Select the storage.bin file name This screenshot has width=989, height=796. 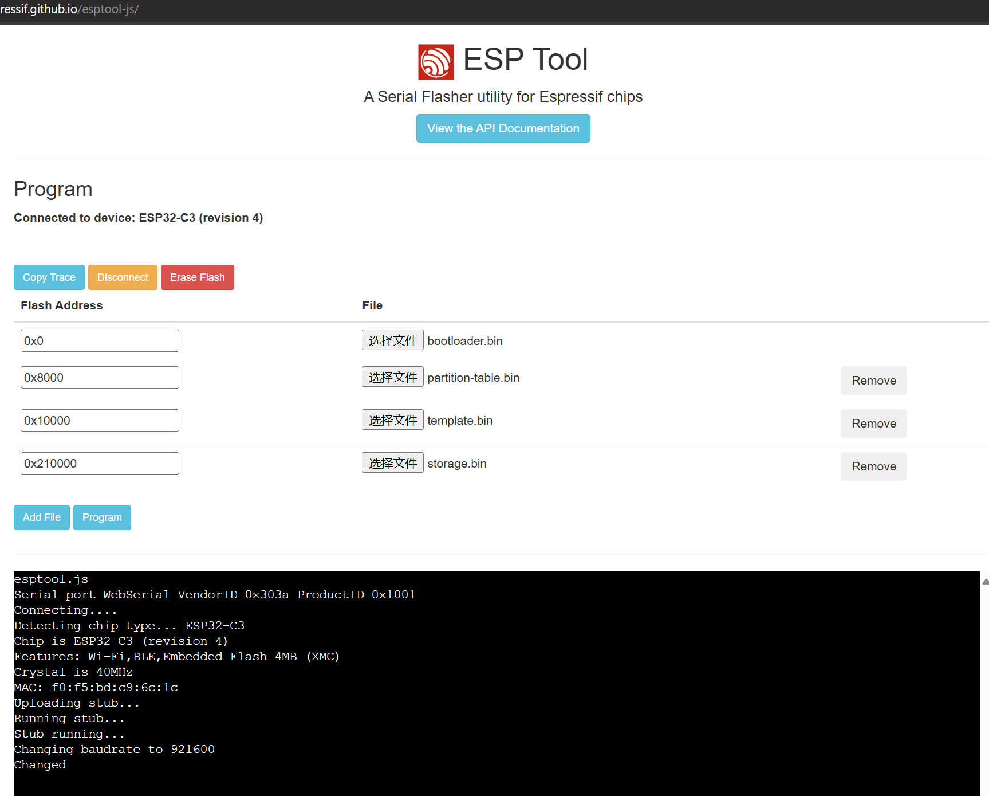click(x=457, y=464)
